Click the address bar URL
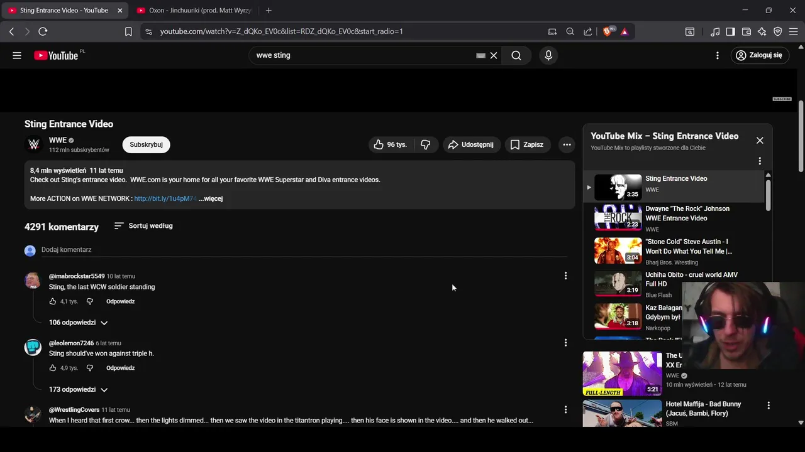Image resolution: width=805 pixels, height=452 pixels. [282, 31]
